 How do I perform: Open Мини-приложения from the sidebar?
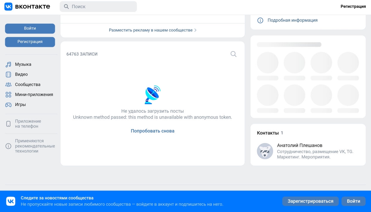[x=34, y=94]
